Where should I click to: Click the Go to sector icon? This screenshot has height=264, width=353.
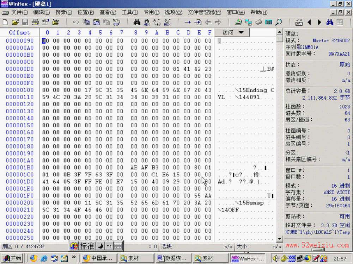click(198, 22)
